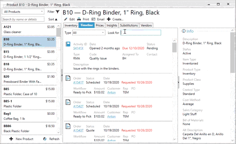Maximize the Product B10 window
This screenshot has height=144, width=236.
(x=218, y=4)
